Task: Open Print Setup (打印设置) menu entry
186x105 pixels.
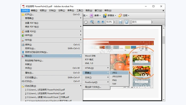Action: pos(52,78)
